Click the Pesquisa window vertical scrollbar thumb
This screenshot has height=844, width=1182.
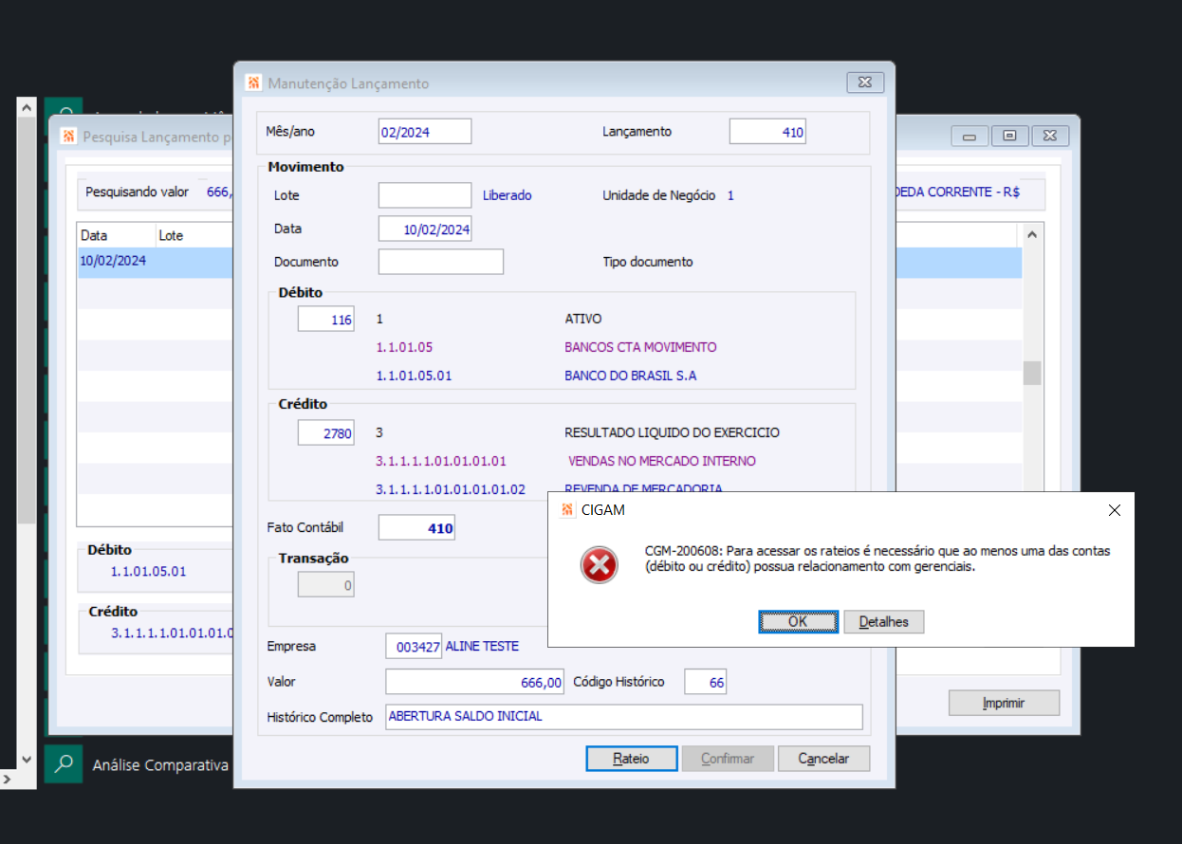click(x=1031, y=373)
